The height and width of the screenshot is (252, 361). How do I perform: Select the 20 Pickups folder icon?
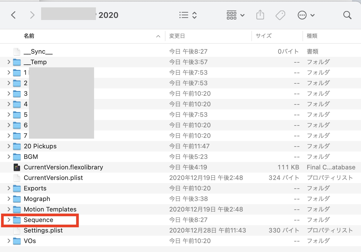point(17,146)
